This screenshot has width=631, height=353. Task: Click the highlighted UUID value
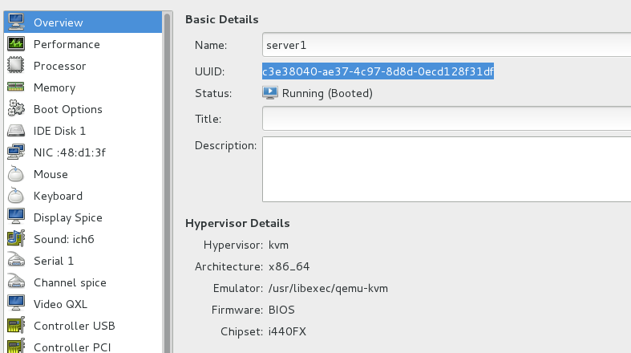pos(378,71)
